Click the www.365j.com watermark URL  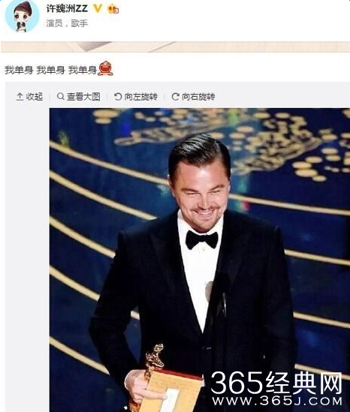click(277, 401)
